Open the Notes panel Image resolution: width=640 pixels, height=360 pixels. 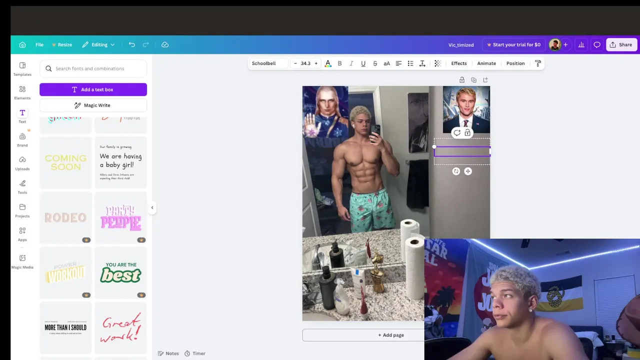(x=168, y=353)
